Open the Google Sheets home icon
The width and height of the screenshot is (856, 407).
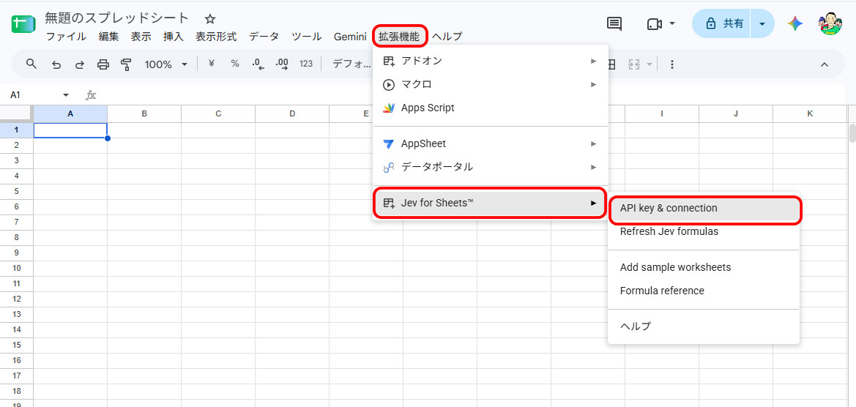[23, 25]
